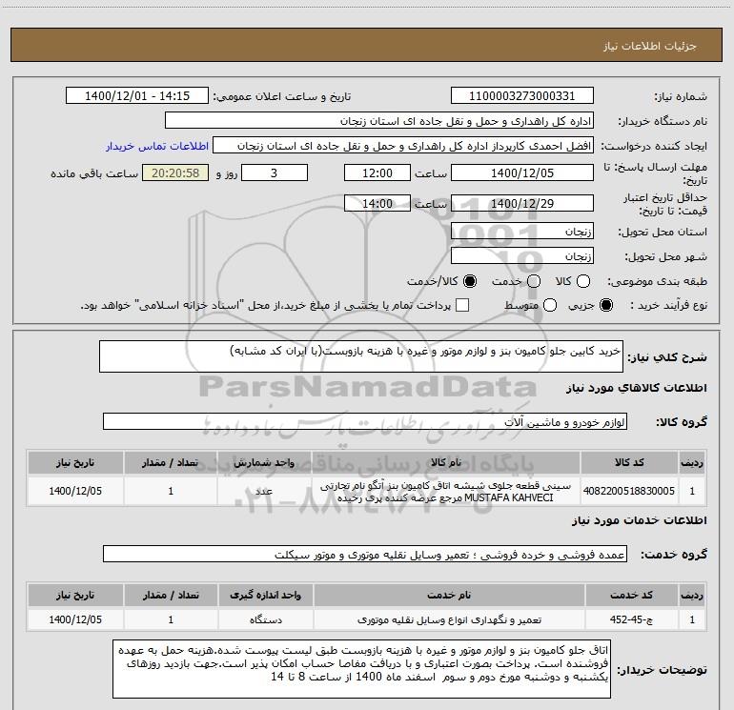Screen dimensions: 734x710
Task: Click the goods name cell with MUSTAFA KAHVECI
Action: click(446, 492)
